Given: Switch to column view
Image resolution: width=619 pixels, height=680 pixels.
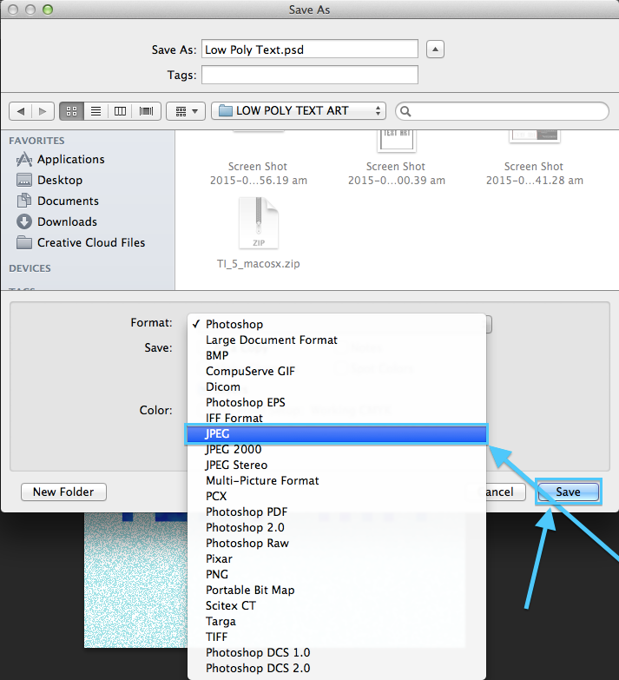Looking at the screenshot, I should [x=120, y=111].
